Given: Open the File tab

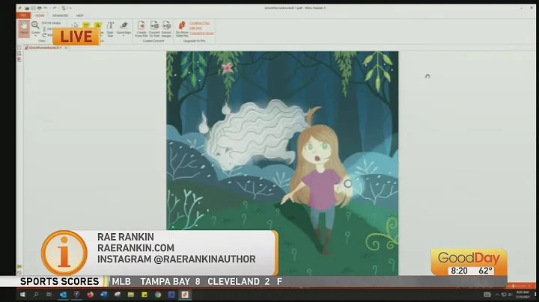Looking at the screenshot, I should tap(23, 16).
